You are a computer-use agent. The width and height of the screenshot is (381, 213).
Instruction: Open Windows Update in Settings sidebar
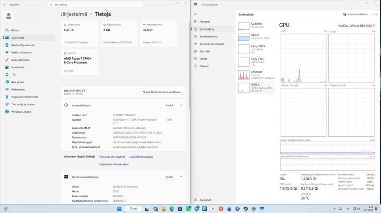pyautogui.click(x=21, y=111)
